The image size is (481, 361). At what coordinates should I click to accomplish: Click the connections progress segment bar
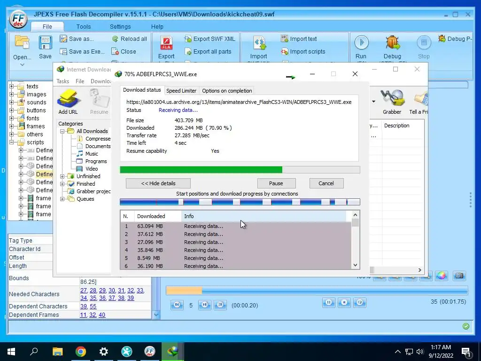pos(240,202)
